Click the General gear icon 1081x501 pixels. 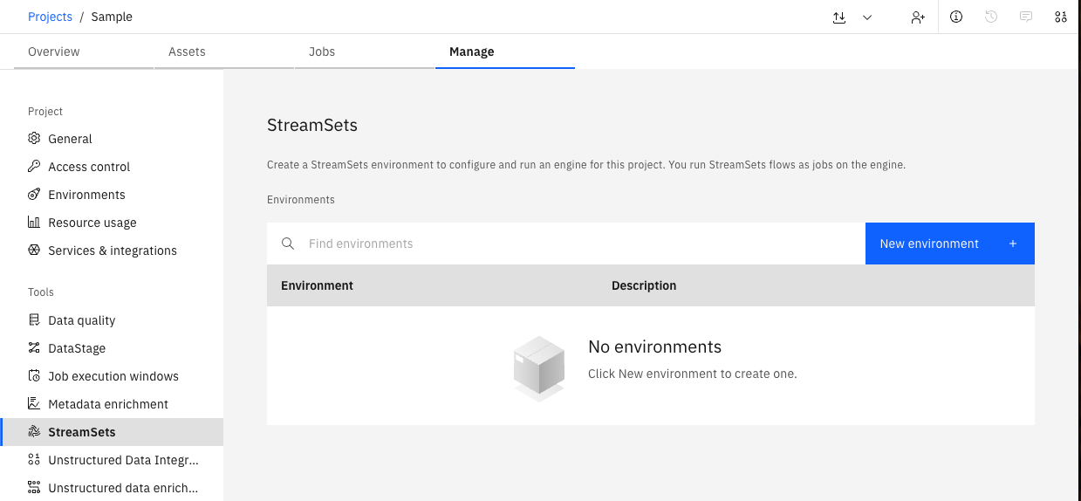point(34,139)
